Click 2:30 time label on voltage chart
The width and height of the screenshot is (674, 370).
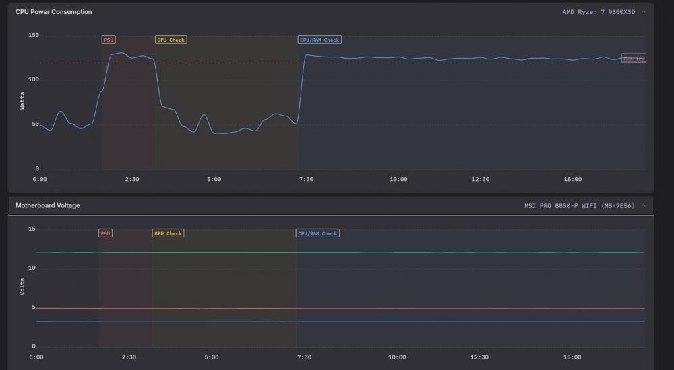coord(129,357)
